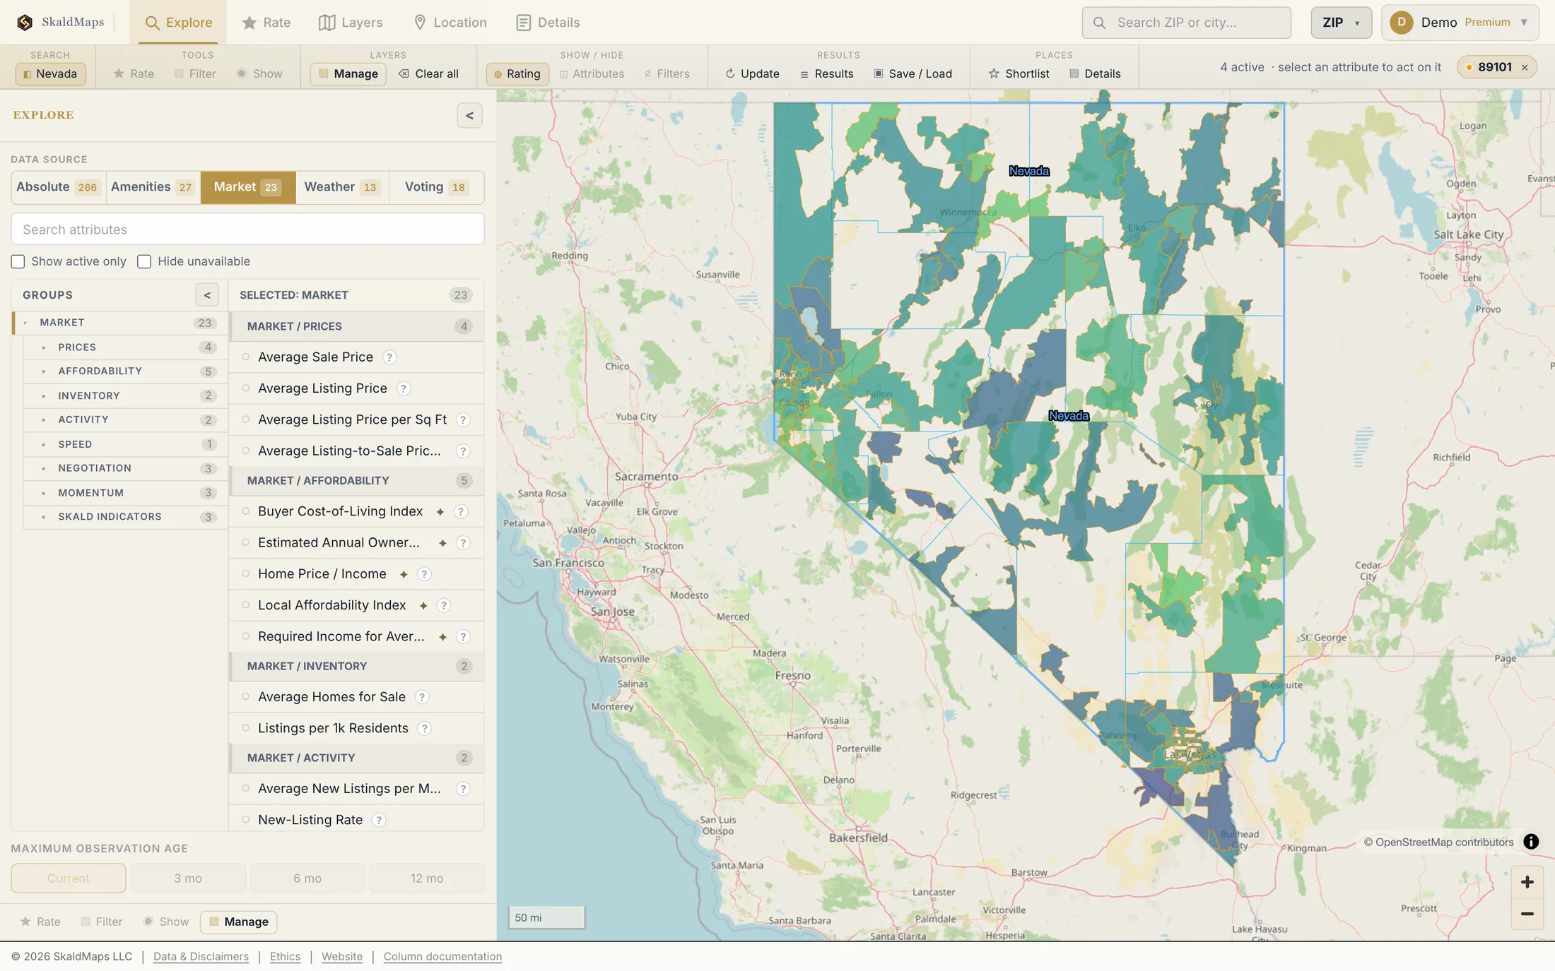This screenshot has height=971, width=1555.
Task: Open help for Average Listing Price
Action: (x=404, y=388)
